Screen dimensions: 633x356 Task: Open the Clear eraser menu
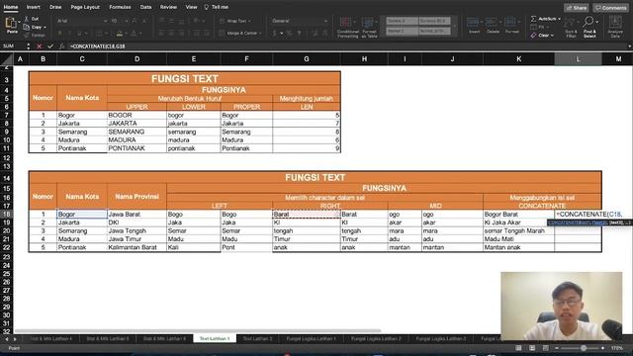[x=542, y=36]
